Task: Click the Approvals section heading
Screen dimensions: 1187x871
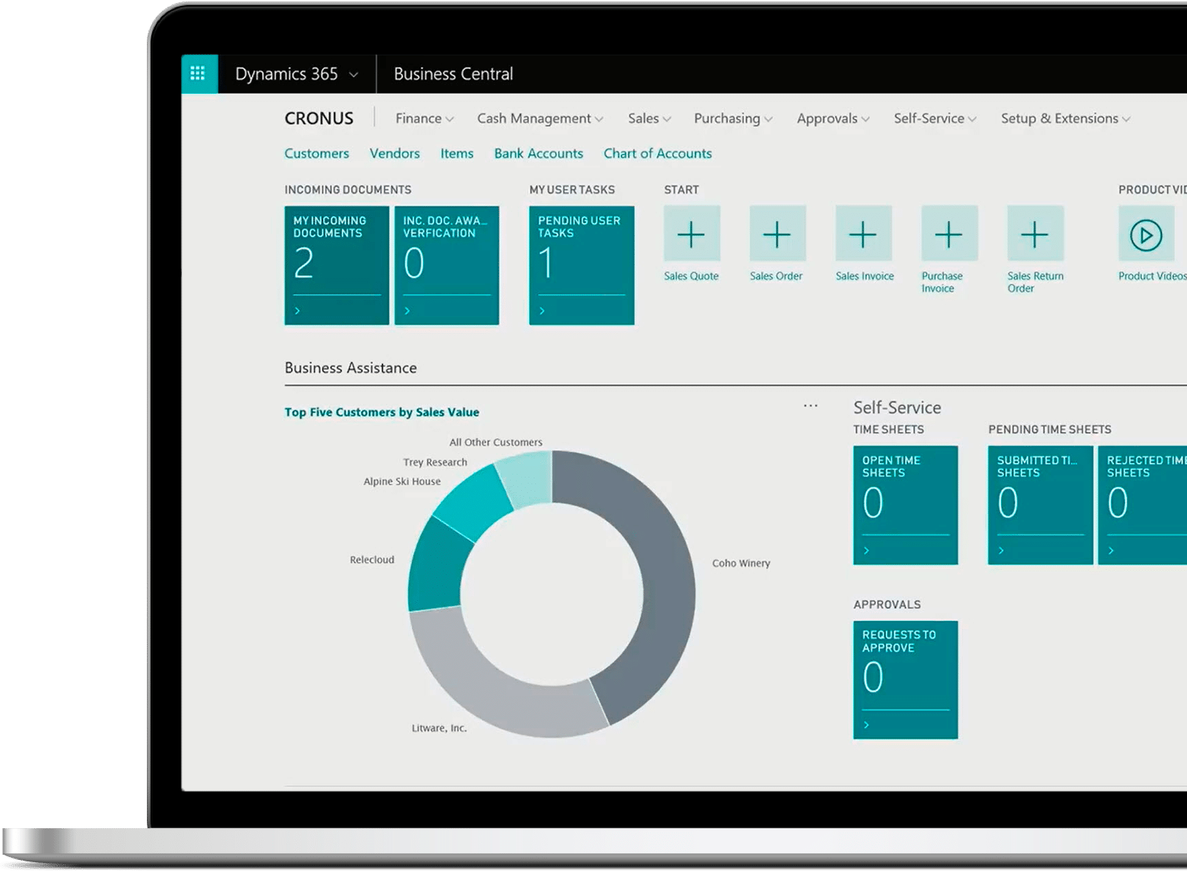Action: 887,605
